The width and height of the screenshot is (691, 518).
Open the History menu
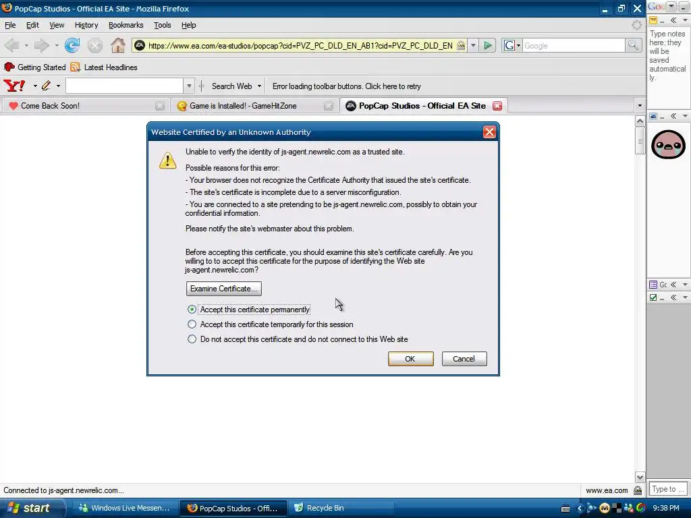[x=86, y=25]
